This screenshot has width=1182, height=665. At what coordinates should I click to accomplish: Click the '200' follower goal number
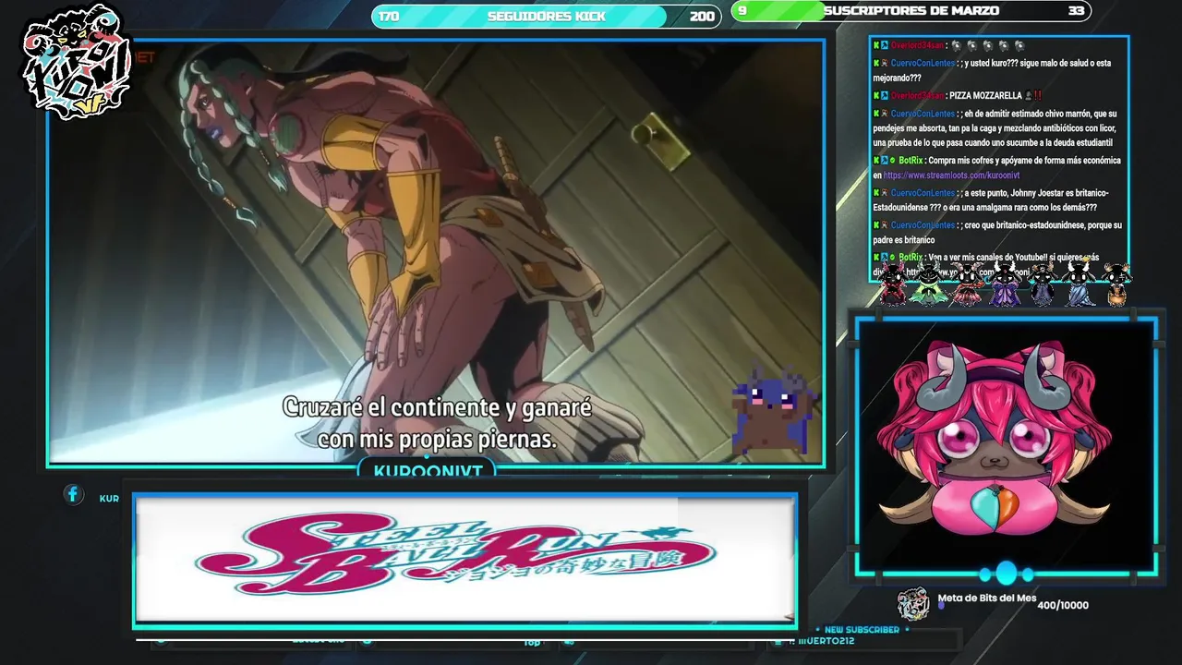coord(702,17)
